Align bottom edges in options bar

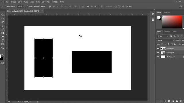57,7
